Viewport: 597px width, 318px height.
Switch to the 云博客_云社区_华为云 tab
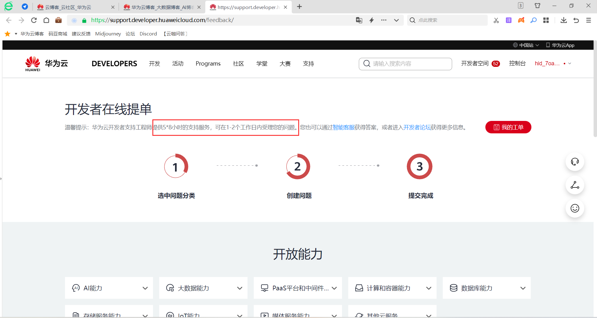75,7
